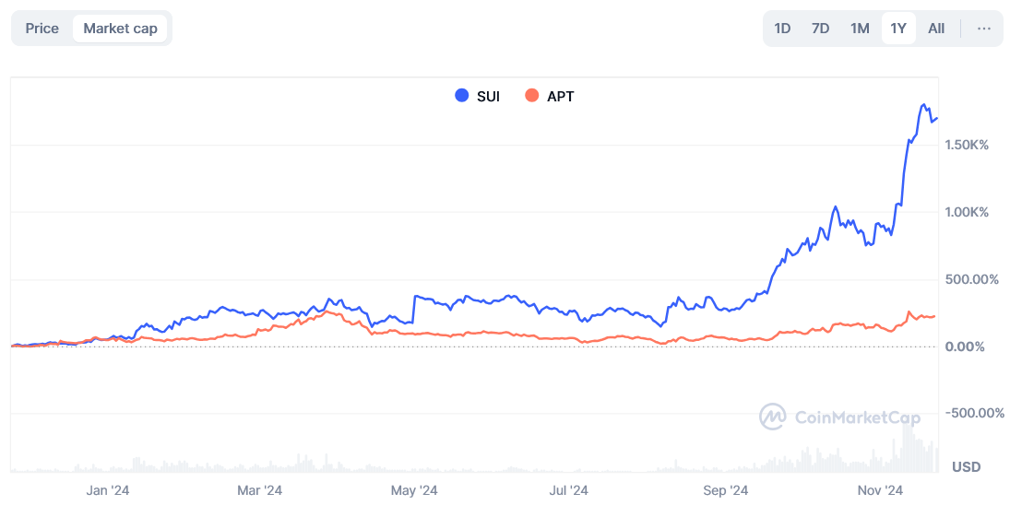Viewport: 1010px width, 517px height.
Task: Click the Jan '24 axis label
Action: 108,491
